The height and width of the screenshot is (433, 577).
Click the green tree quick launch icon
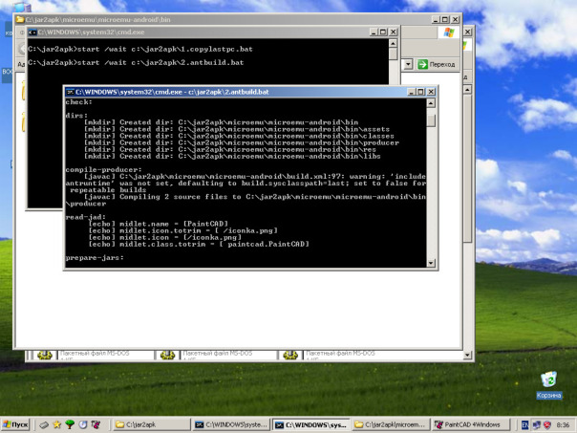coord(70,424)
